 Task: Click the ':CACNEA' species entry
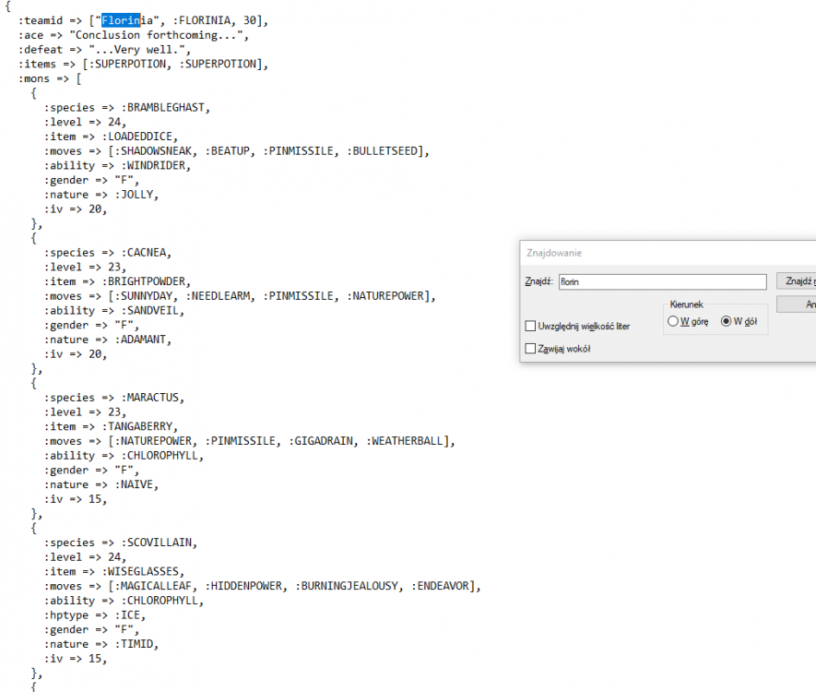(146, 252)
